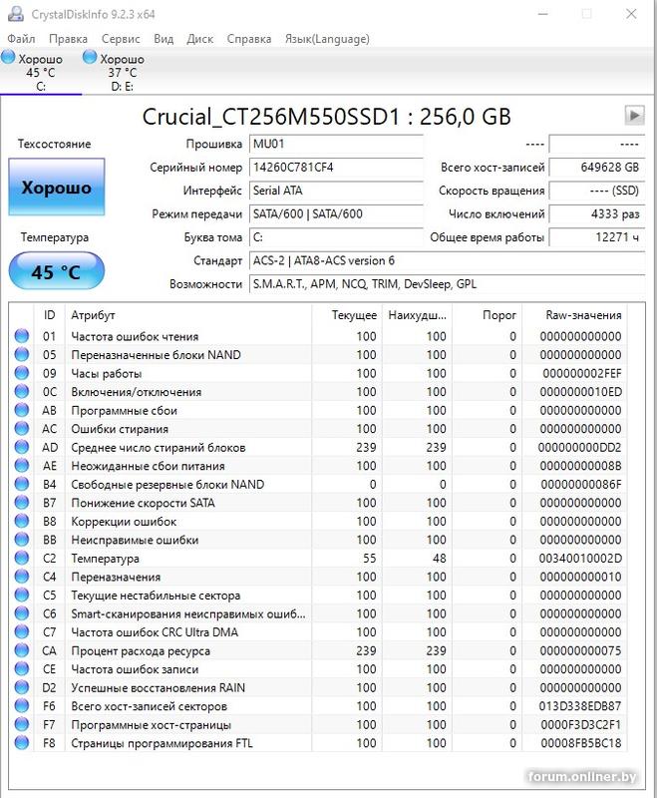The width and height of the screenshot is (657, 798).
Task: Open the Вид menu
Action: click(164, 39)
